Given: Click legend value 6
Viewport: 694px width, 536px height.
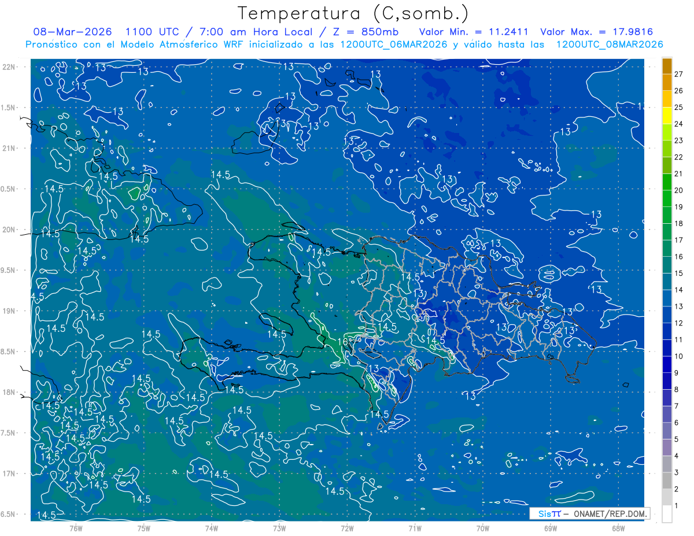Looking at the screenshot, I should [676, 423].
